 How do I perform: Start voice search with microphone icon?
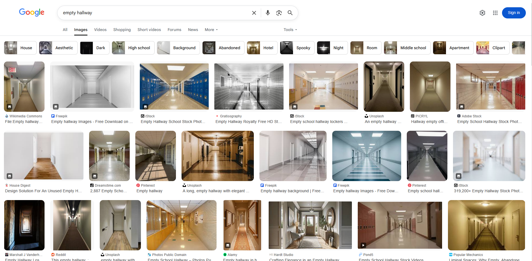pos(268,13)
